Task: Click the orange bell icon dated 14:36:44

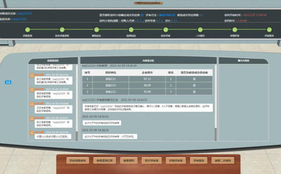Action: (32, 89)
